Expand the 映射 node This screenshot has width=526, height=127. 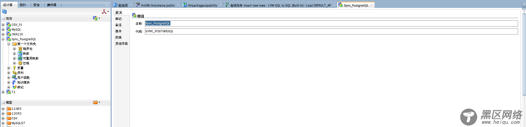14,53
